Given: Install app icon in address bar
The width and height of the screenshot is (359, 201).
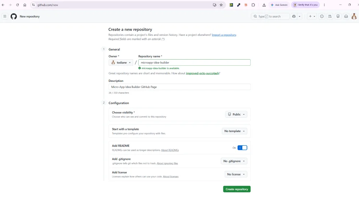Looking at the screenshot, I should coord(215,5).
